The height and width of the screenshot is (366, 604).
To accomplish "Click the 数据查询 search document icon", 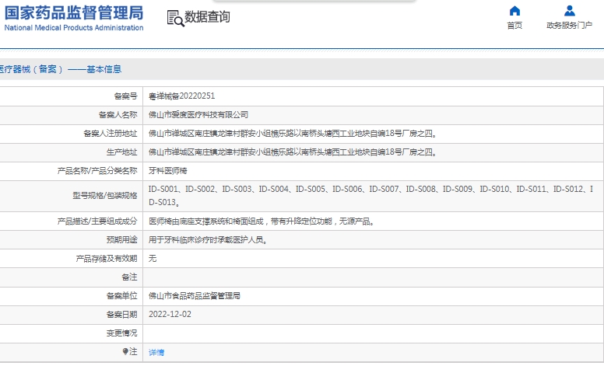I will coord(176,18).
